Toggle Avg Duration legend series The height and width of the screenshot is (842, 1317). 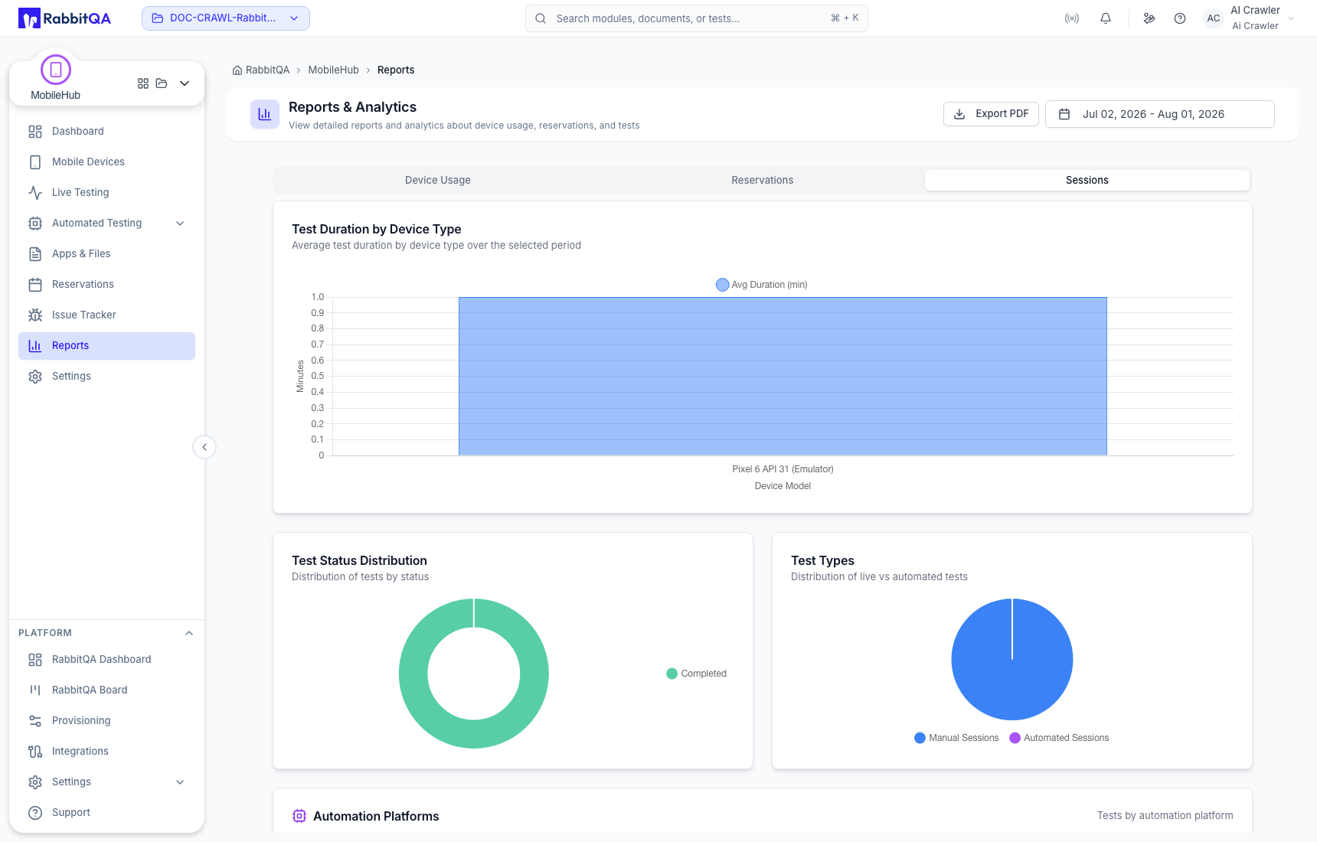(761, 285)
